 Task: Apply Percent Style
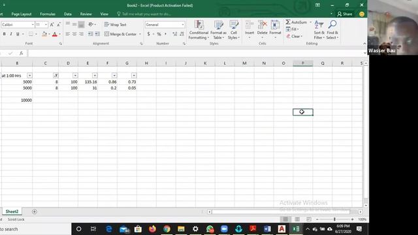pos(159,34)
